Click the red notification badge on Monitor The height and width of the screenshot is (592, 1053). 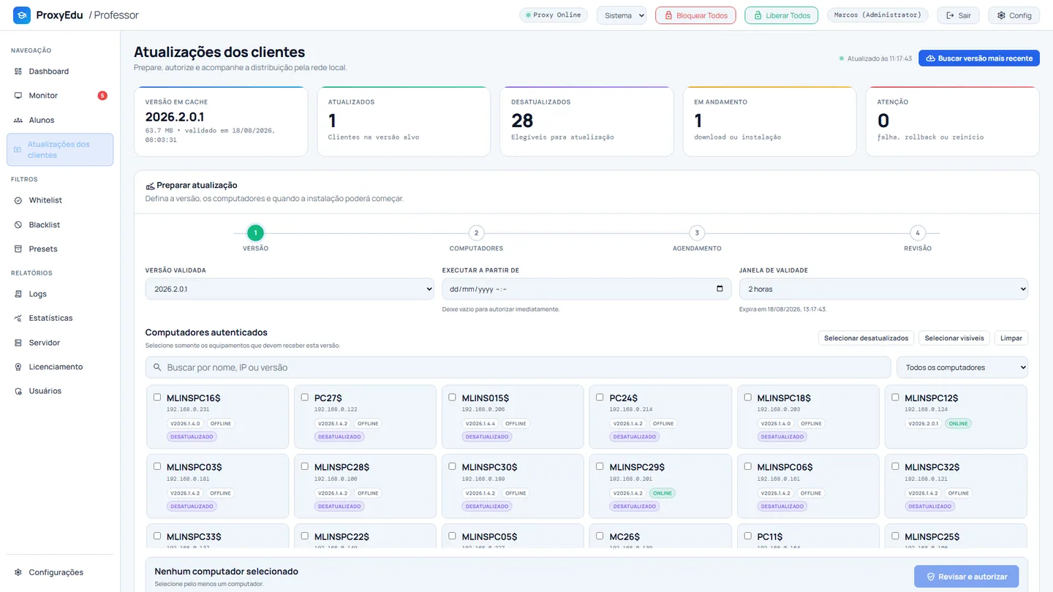(x=102, y=96)
